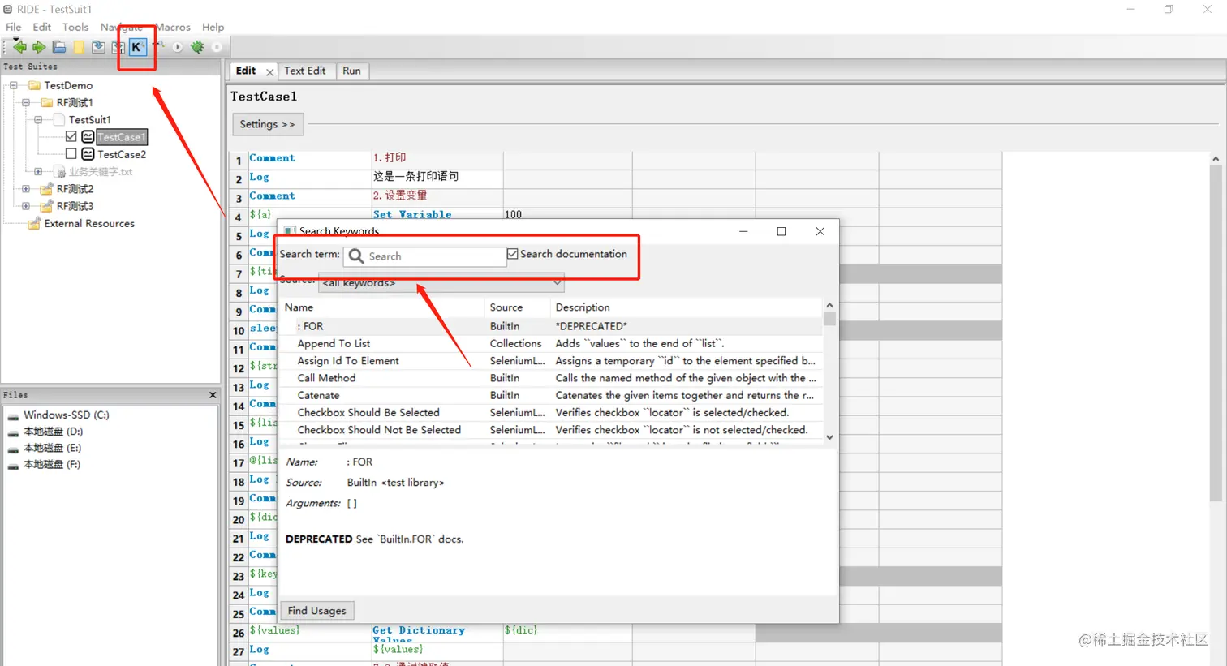Check the TestCase2 checkbox
1227x666 pixels.
tap(71, 153)
